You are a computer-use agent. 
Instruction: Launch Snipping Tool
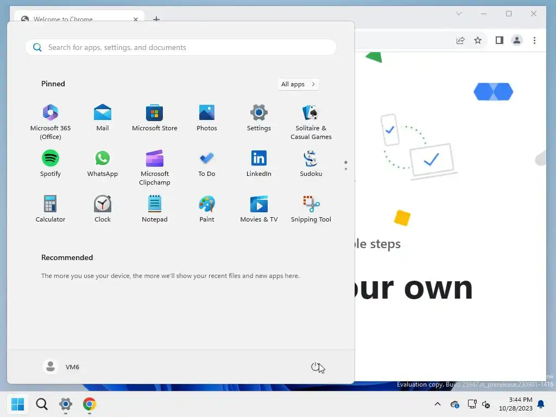tap(311, 209)
